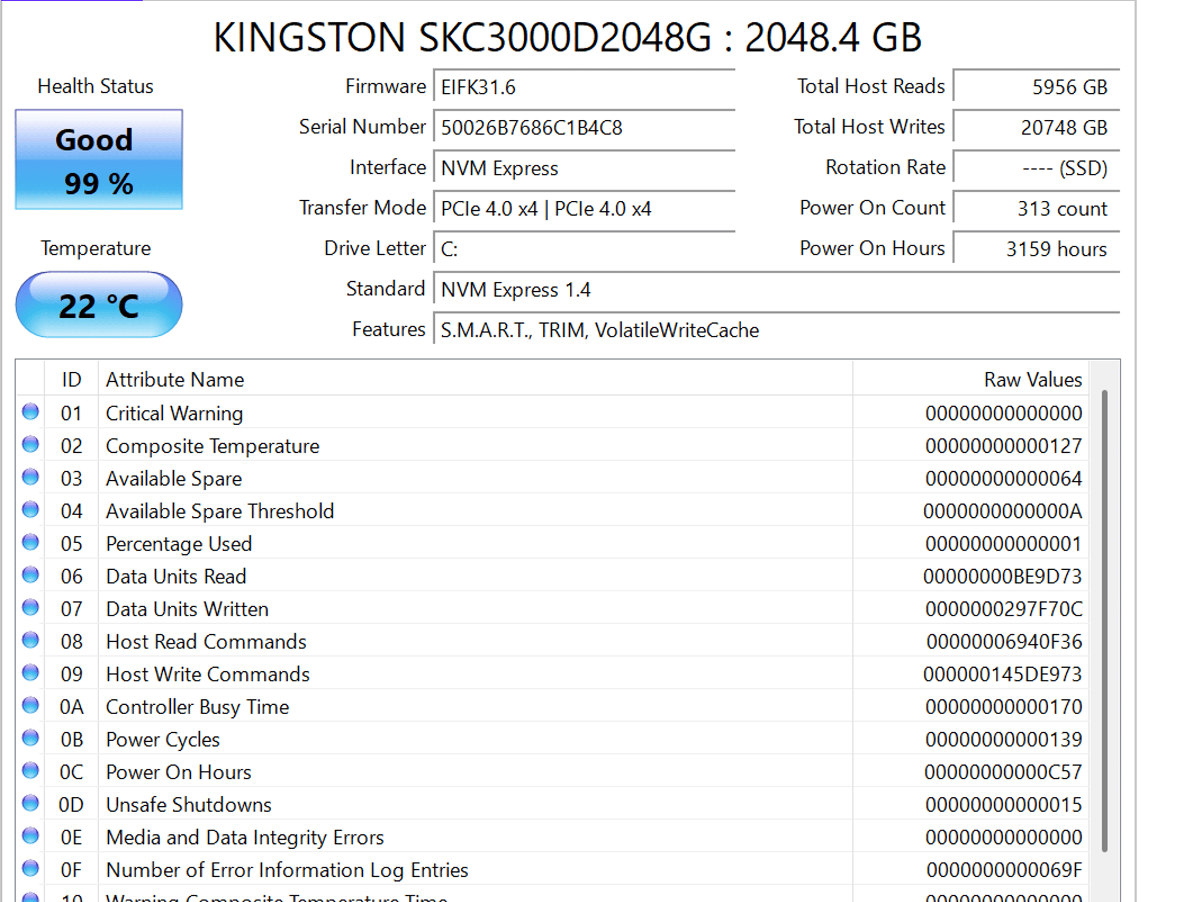Select the Critical Warning attribute name

174,413
